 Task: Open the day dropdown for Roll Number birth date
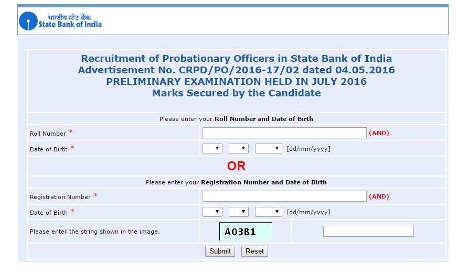[212, 148]
